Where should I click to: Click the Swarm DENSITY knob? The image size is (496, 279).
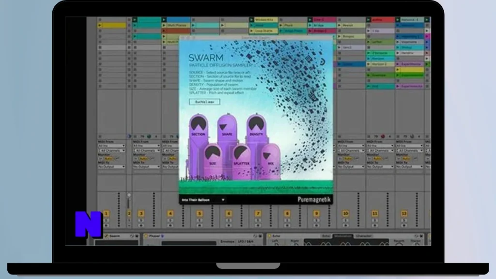coord(256,124)
